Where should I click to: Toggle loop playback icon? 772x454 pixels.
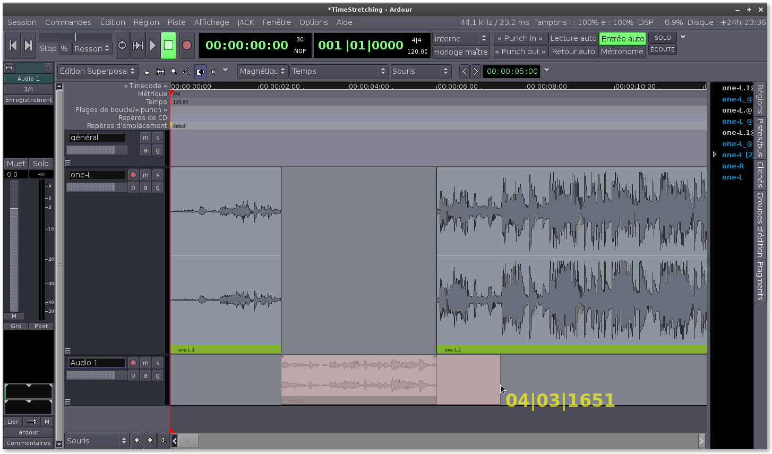(122, 46)
